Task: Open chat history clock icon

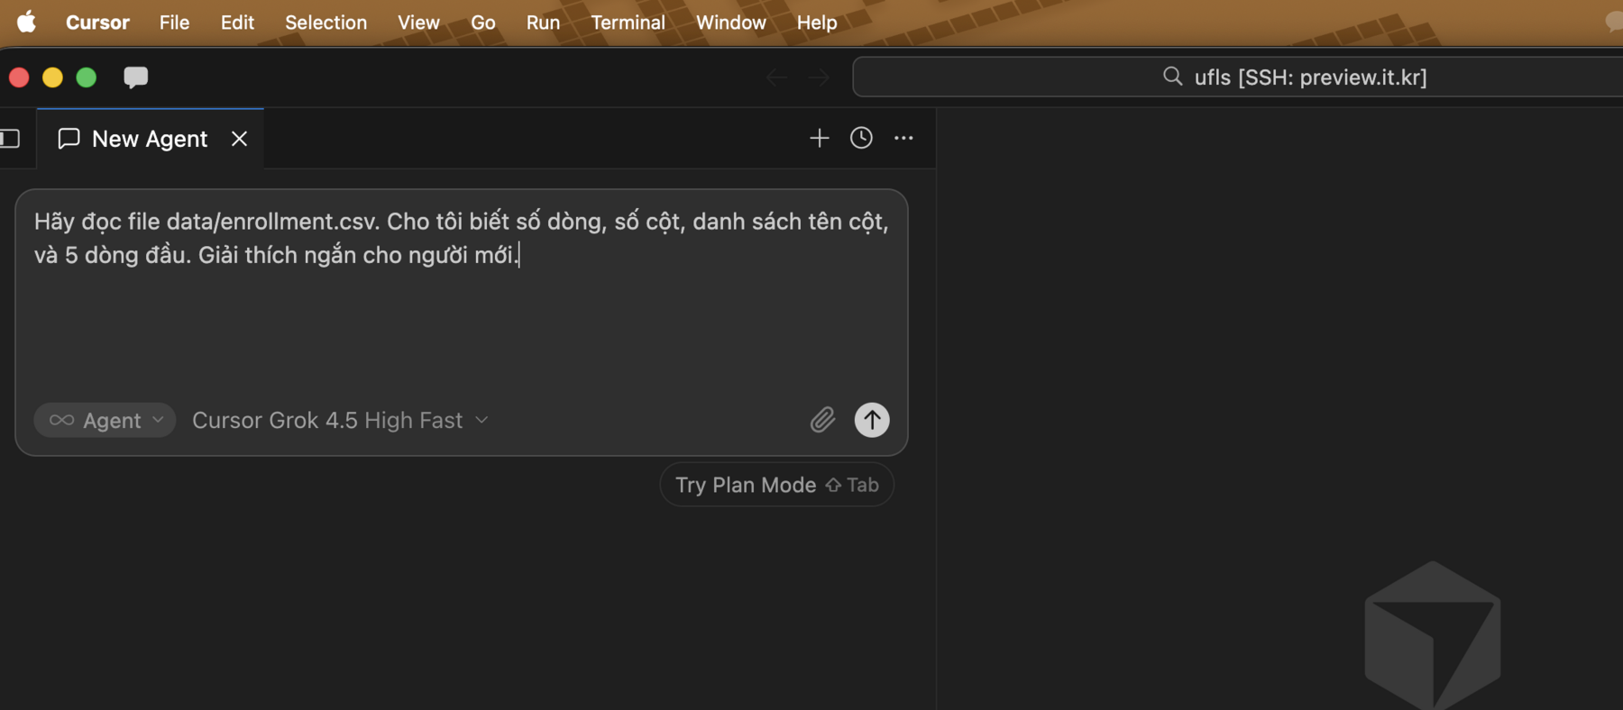Action: click(x=861, y=138)
